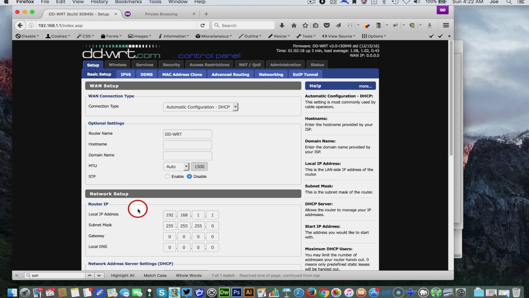Click the Hostname input field

pyautogui.click(x=188, y=145)
